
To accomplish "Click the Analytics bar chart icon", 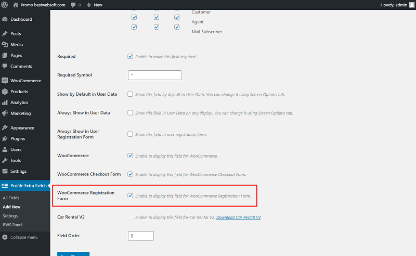I will (x=5, y=103).
